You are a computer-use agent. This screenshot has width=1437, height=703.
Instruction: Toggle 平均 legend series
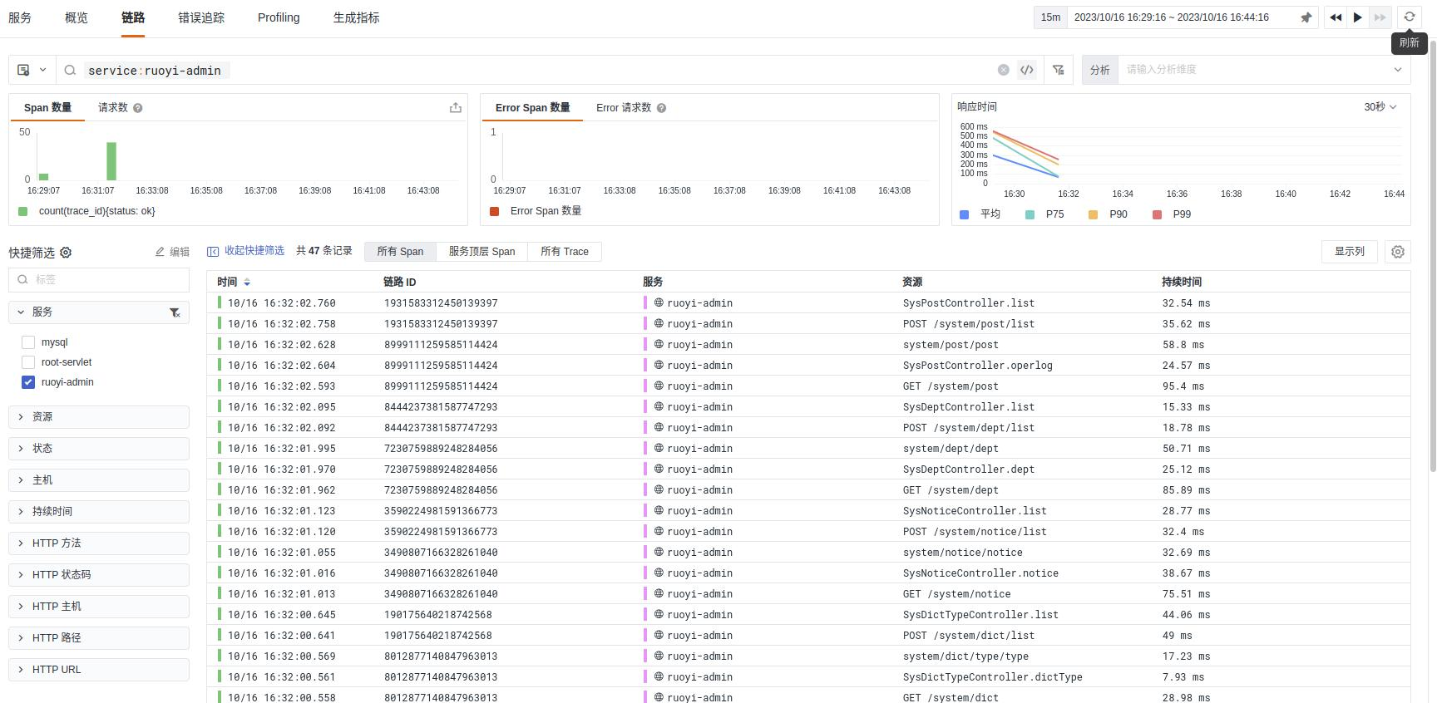coord(980,214)
